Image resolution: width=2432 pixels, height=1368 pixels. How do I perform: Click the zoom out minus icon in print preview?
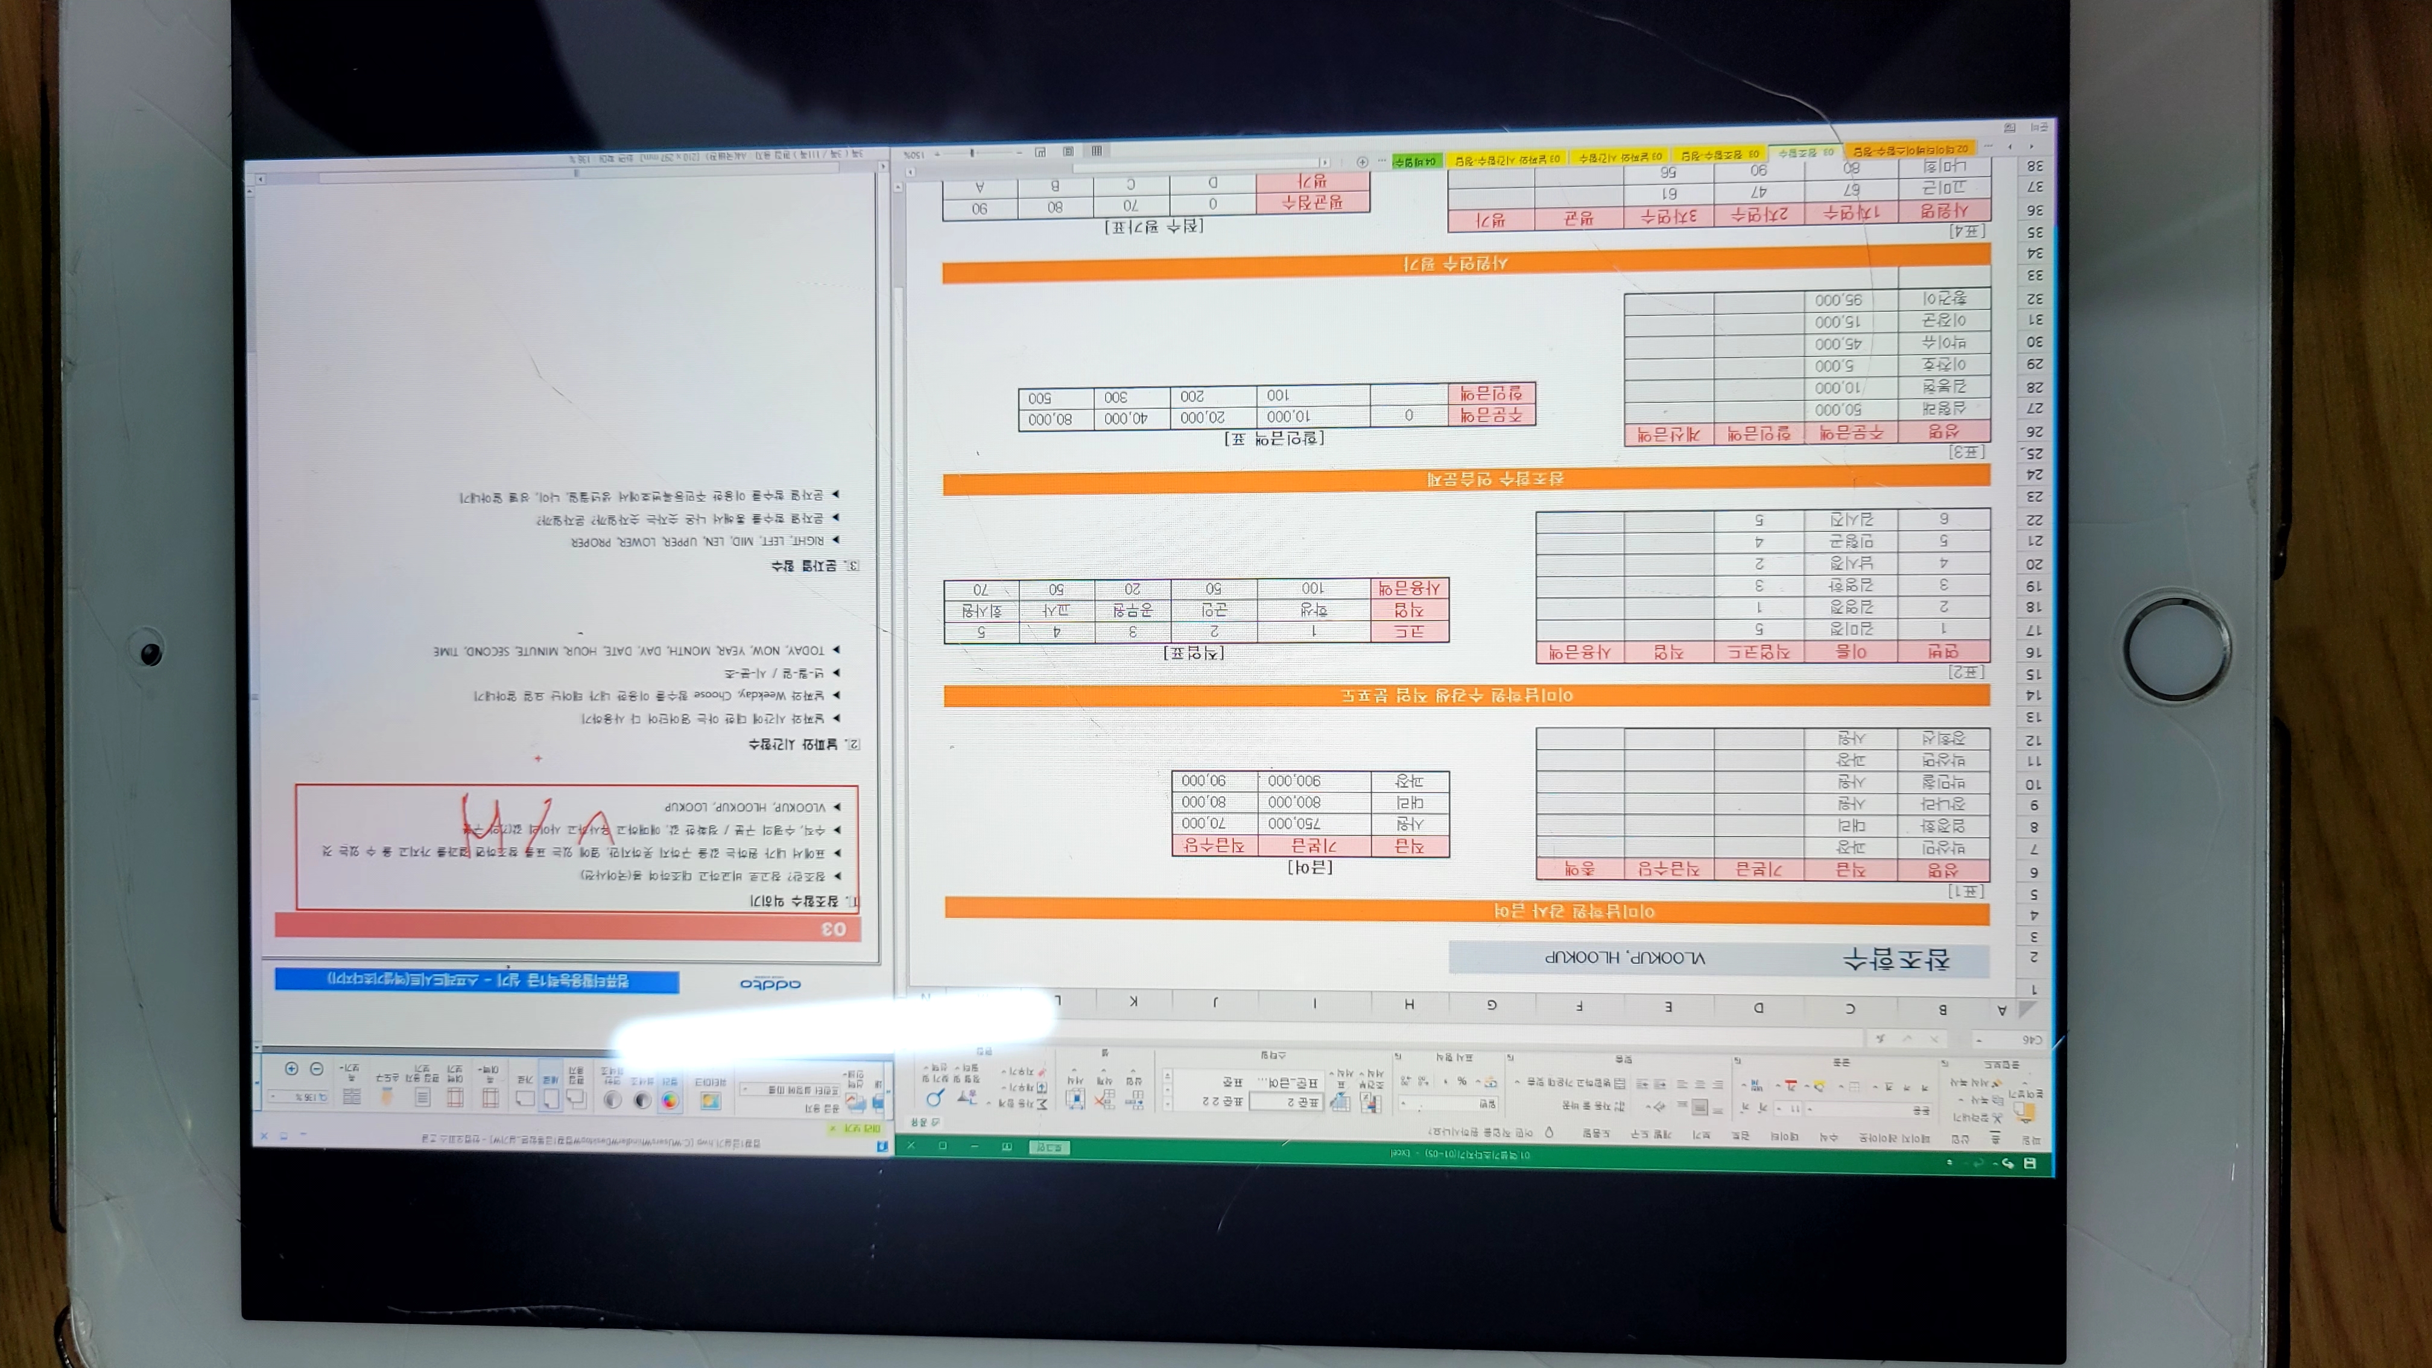point(316,1069)
